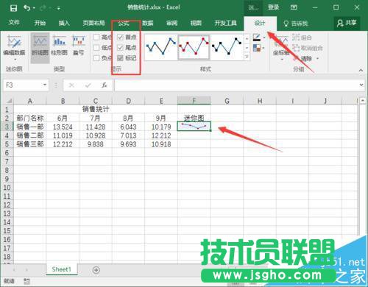Click the formula bar cancel X icon

click(71, 85)
